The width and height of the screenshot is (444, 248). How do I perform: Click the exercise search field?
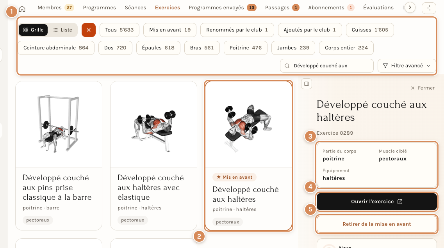(x=327, y=66)
